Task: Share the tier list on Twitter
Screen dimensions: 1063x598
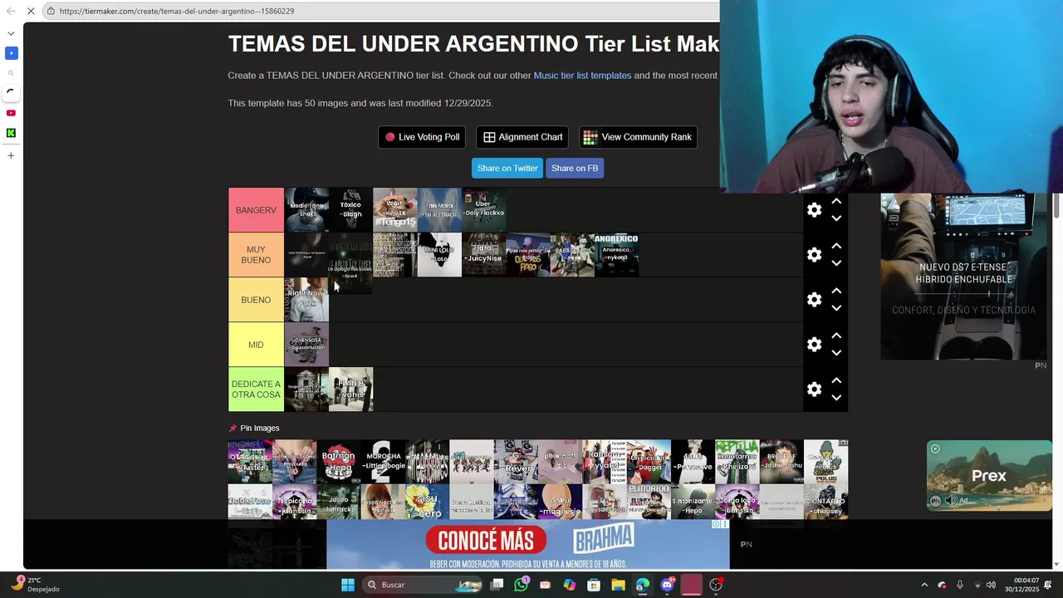Action: (x=507, y=168)
